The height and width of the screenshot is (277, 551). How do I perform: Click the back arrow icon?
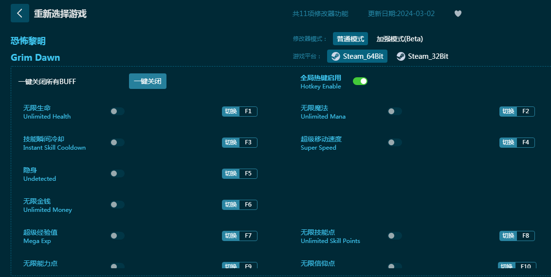point(19,13)
